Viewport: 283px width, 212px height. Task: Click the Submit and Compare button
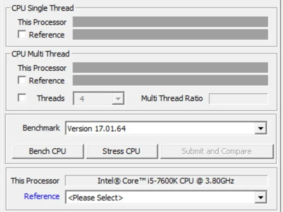[x=217, y=151]
